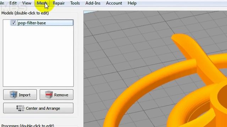
Task: Open the Tools menu
Action: (x=75, y=3)
